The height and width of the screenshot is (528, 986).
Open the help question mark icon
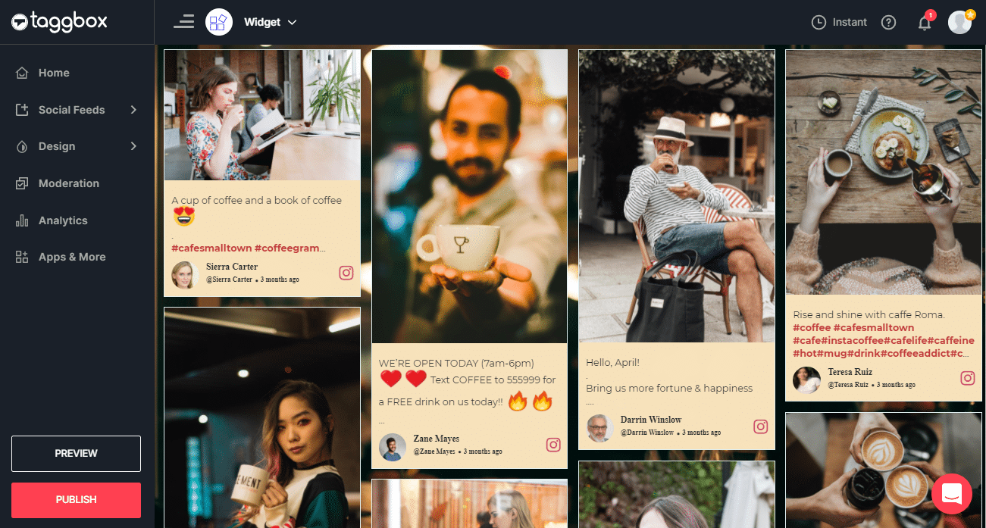[888, 23]
